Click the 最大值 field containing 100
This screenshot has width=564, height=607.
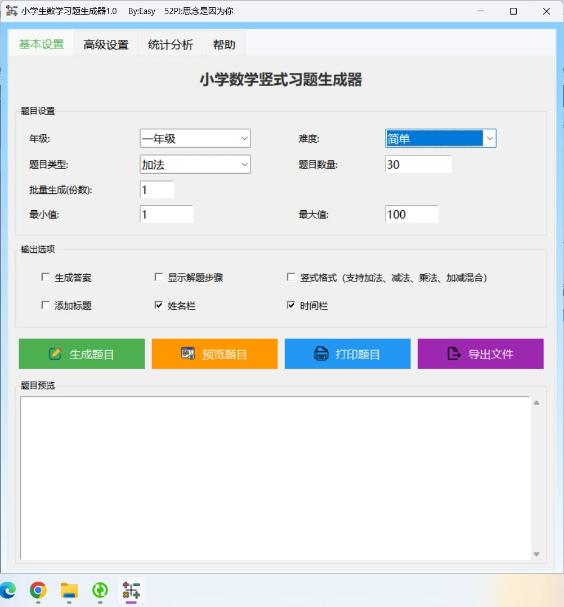411,214
